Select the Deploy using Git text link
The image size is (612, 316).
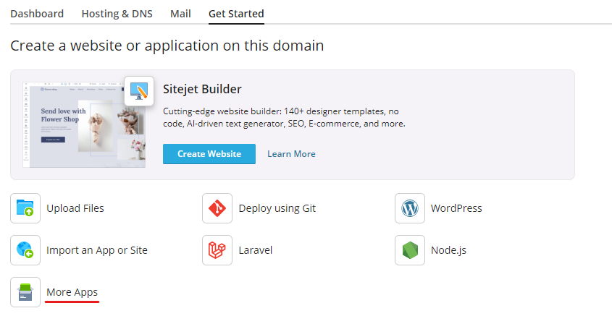[277, 208]
